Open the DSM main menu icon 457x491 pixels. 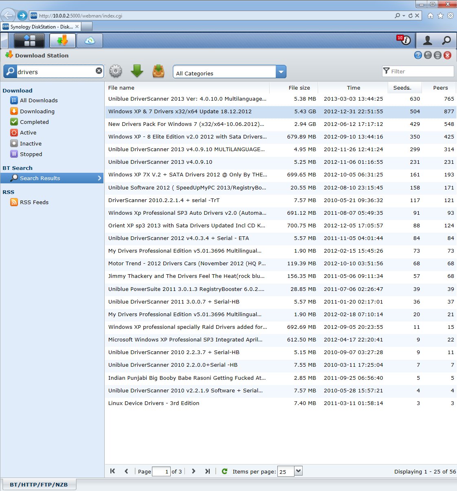click(30, 40)
